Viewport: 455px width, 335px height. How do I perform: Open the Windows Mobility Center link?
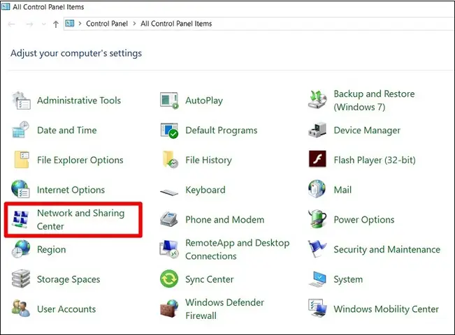click(386, 309)
